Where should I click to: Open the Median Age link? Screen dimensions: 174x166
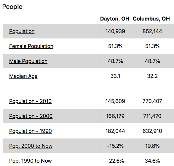[23, 76]
